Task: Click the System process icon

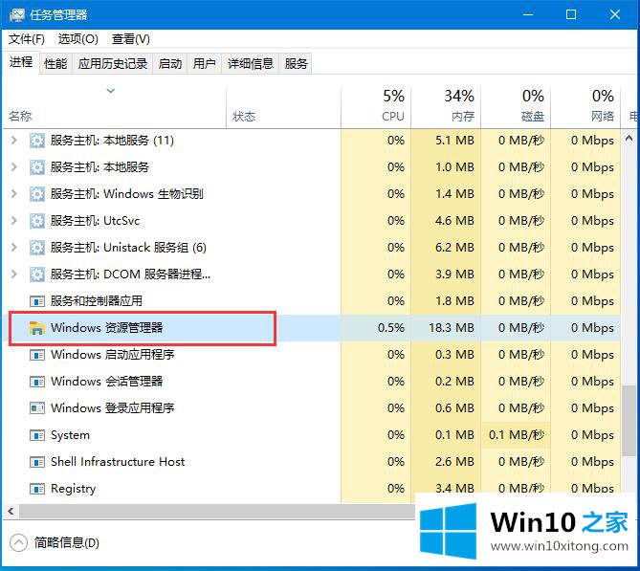Action: coord(36,435)
